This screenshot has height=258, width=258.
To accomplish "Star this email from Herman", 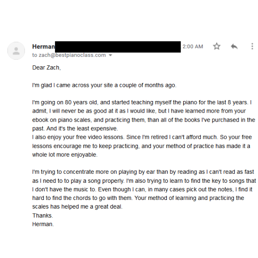I will (217, 46).
